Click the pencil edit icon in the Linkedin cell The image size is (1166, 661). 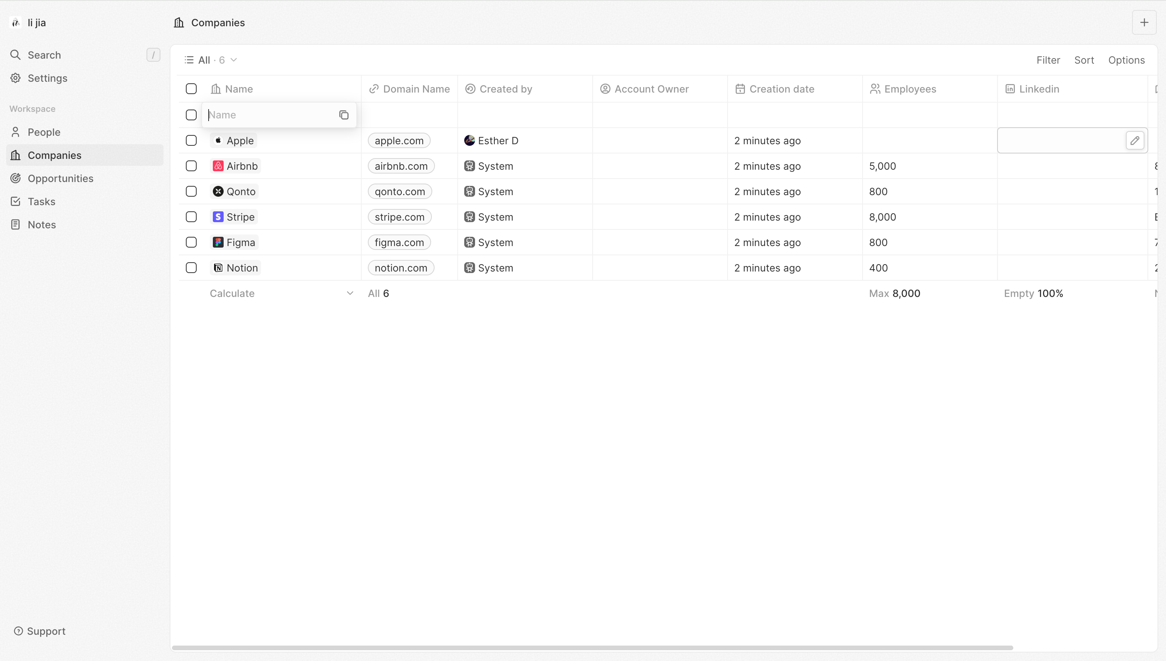pos(1135,141)
